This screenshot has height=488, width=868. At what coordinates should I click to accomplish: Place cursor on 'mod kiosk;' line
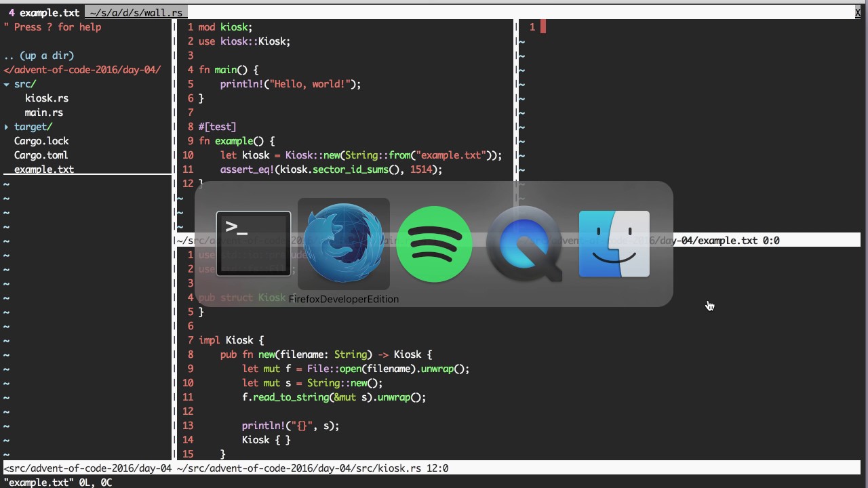pyautogui.click(x=225, y=27)
